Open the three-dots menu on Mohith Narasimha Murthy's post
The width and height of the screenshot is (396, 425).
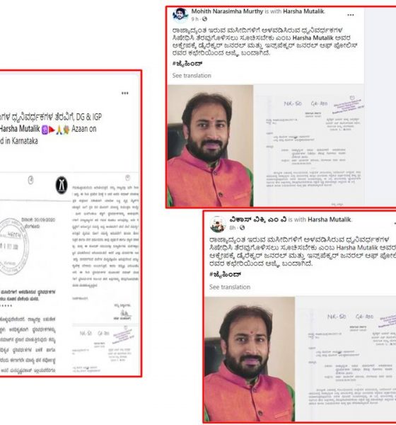(x=350, y=15)
